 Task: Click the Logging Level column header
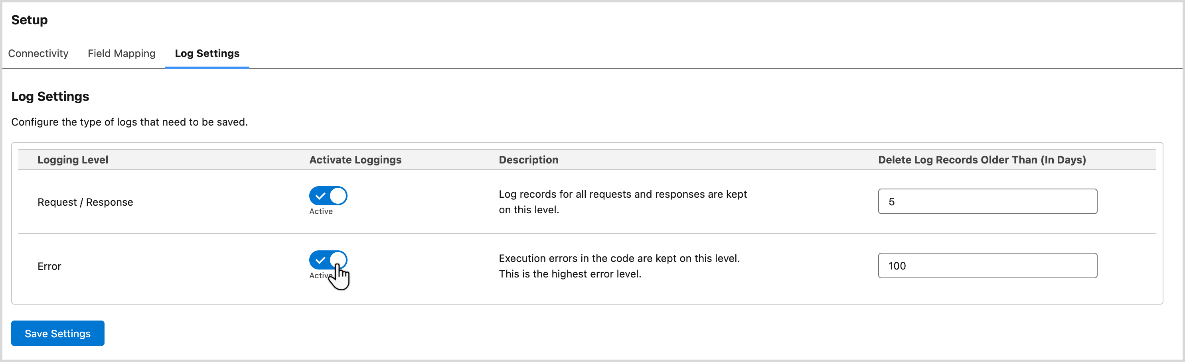click(x=73, y=159)
